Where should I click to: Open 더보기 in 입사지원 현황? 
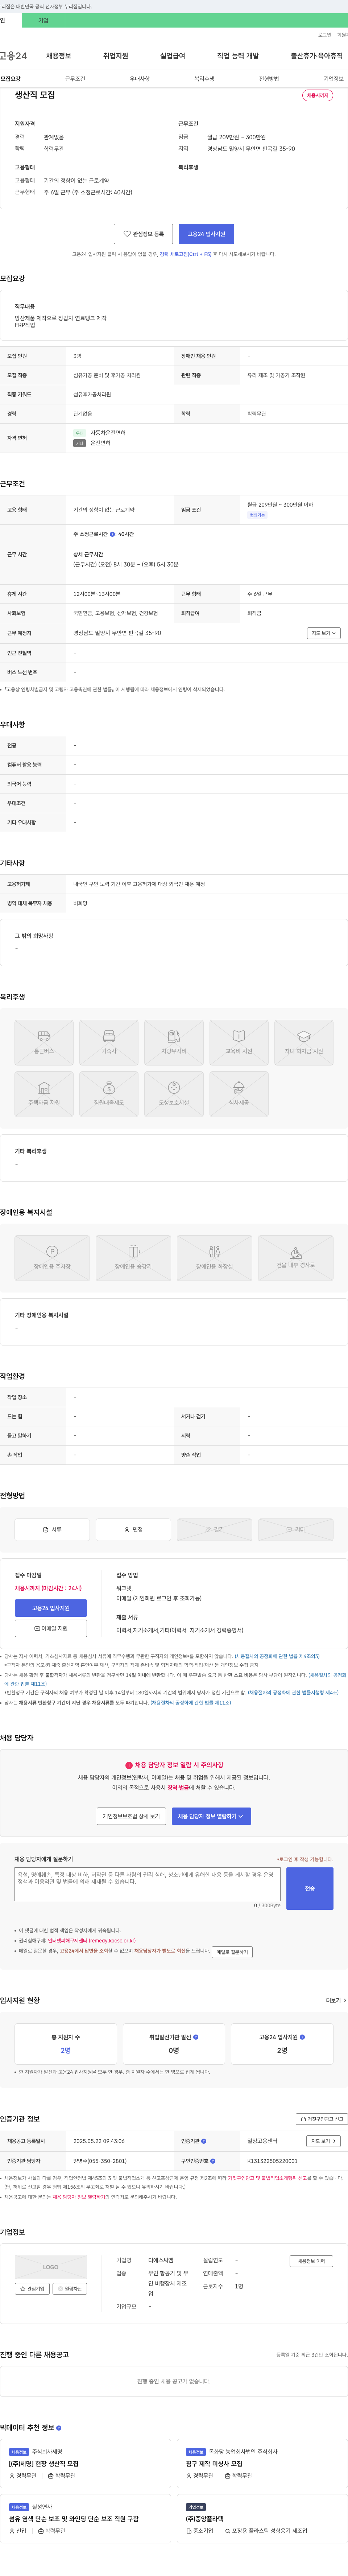(336, 2001)
